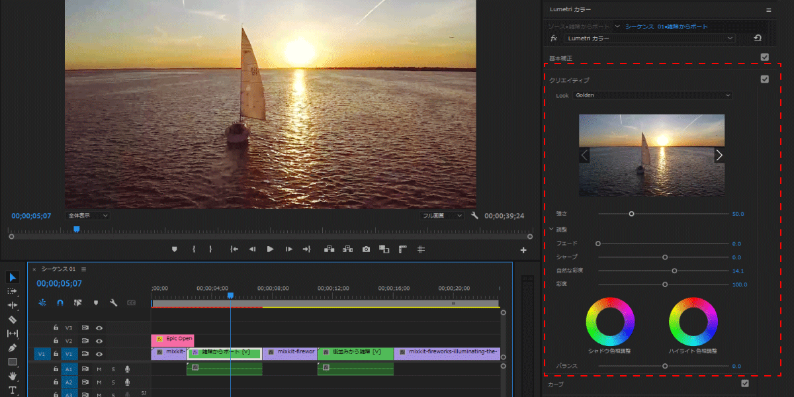This screenshot has width=794, height=397.
Task: Open the Lumetri カラー panel menu
Action: coord(769,10)
